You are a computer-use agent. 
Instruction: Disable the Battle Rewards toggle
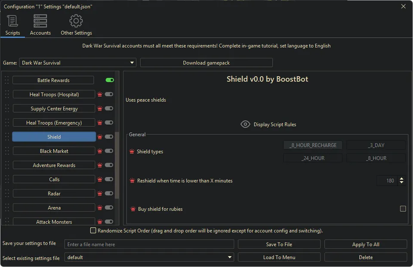110,80
